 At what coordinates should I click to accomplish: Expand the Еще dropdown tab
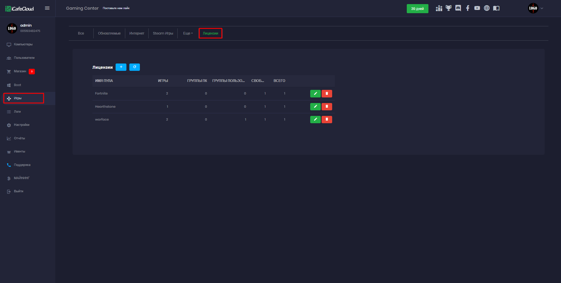(x=188, y=33)
